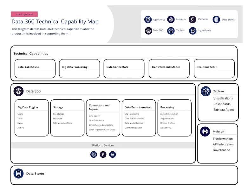248x190 pixels.
Task: Click Spark in Big Data Engine
Action: [20, 114]
